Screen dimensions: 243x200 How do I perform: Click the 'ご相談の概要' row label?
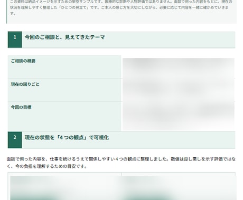coord(23,61)
